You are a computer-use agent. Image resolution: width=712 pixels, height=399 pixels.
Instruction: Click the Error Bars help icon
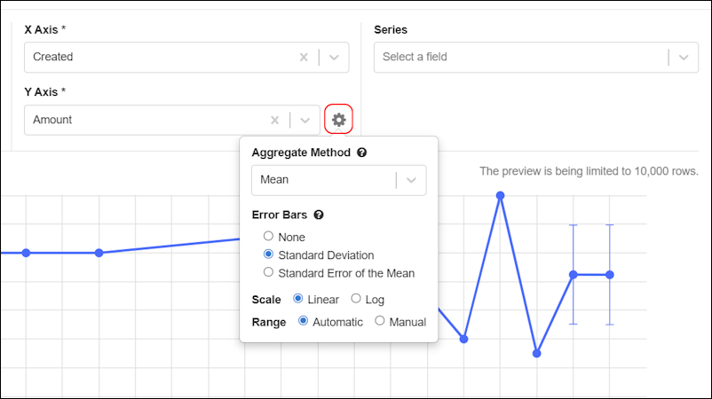click(319, 215)
